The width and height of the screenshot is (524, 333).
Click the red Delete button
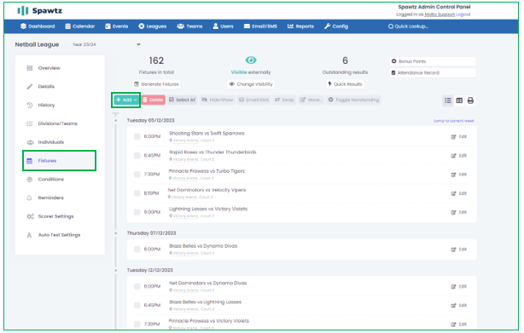pos(154,100)
